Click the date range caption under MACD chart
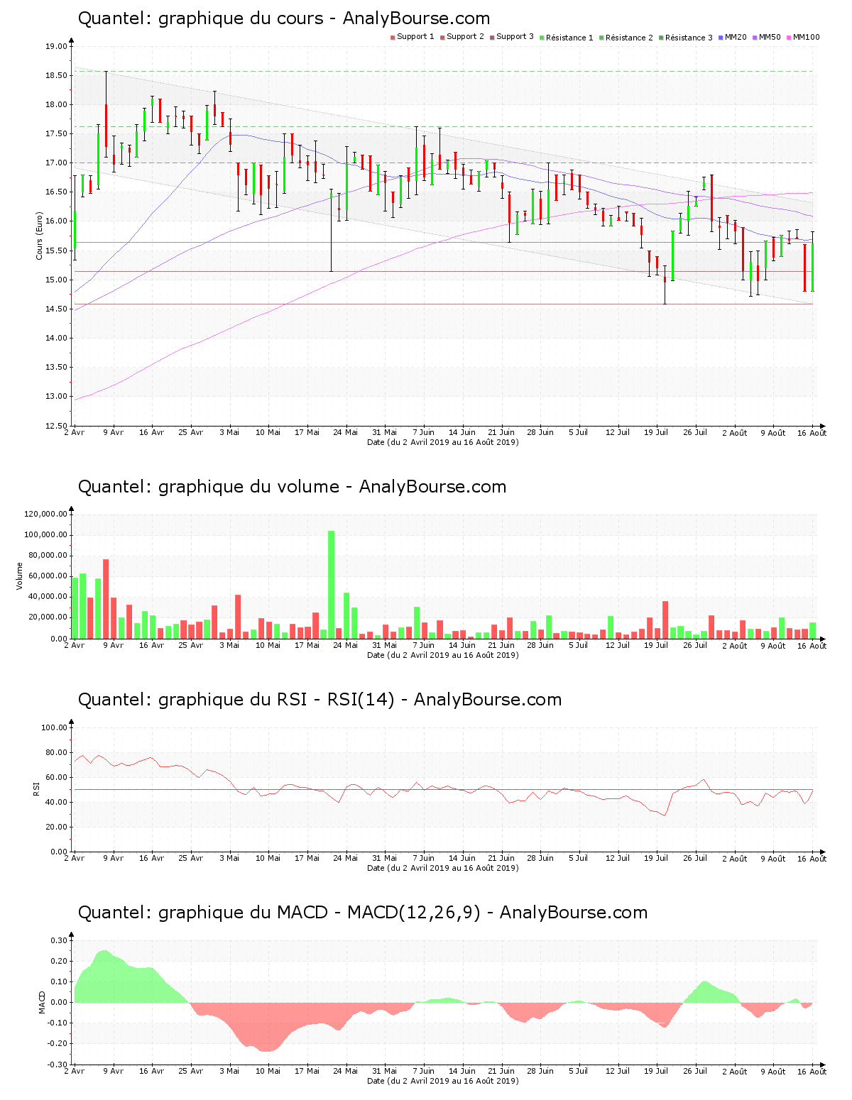This screenshot has height=1100, width=852. pyautogui.click(x=443, y=1081)
